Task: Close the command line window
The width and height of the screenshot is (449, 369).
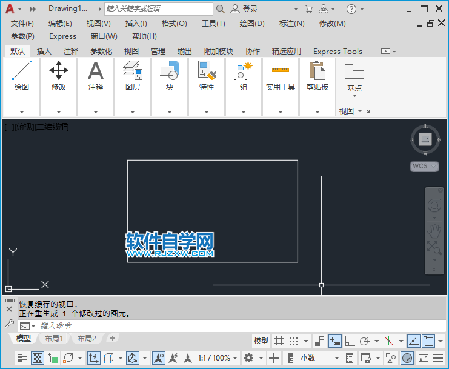Action: (9, 309)
